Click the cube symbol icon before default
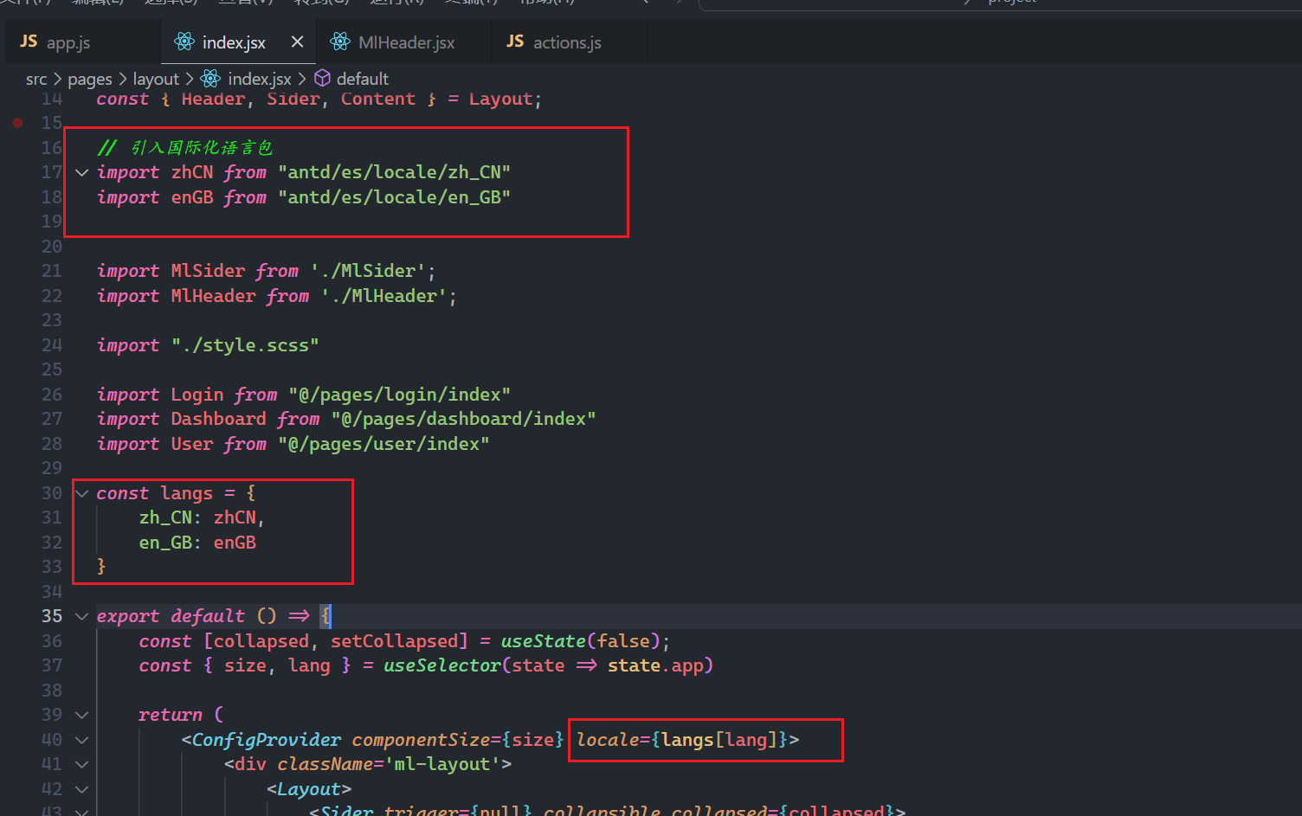 [322, 79]
